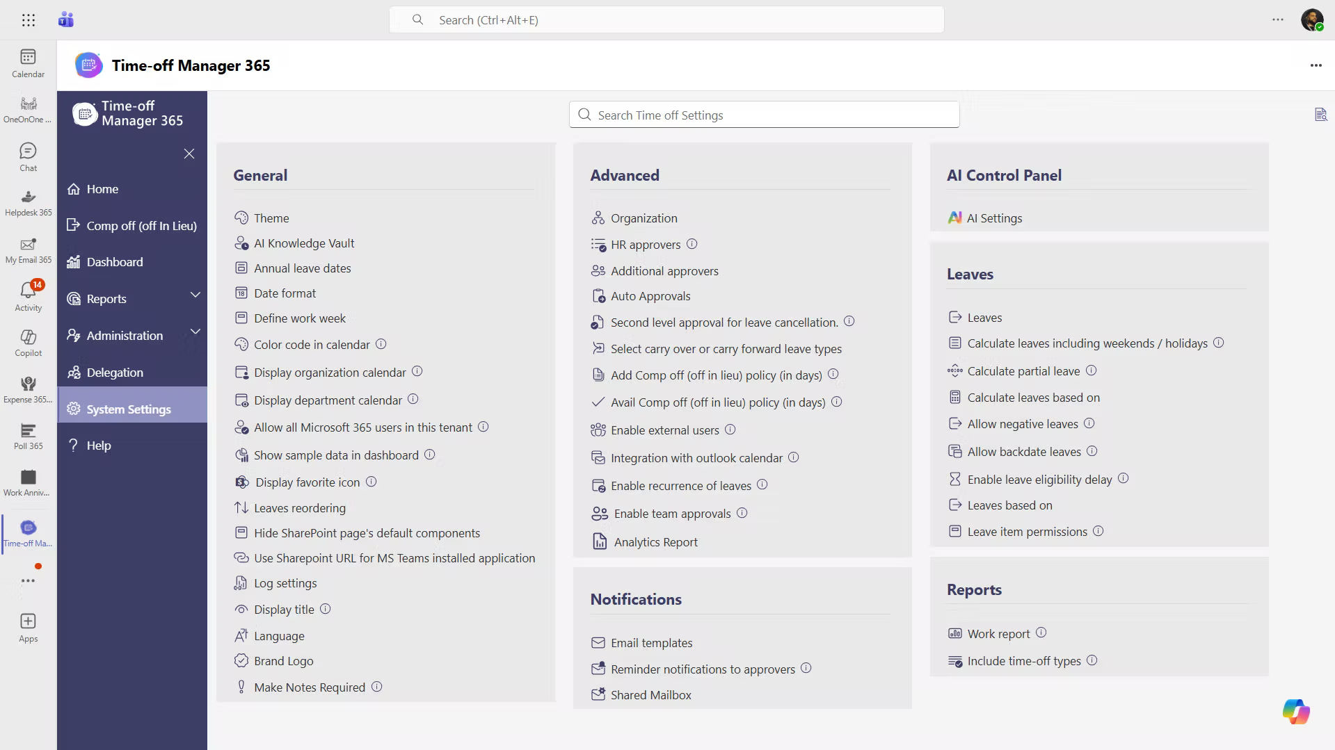Select Delegation in the side menu
This screenshot has width=1335, height=750.
click(115, 373)
